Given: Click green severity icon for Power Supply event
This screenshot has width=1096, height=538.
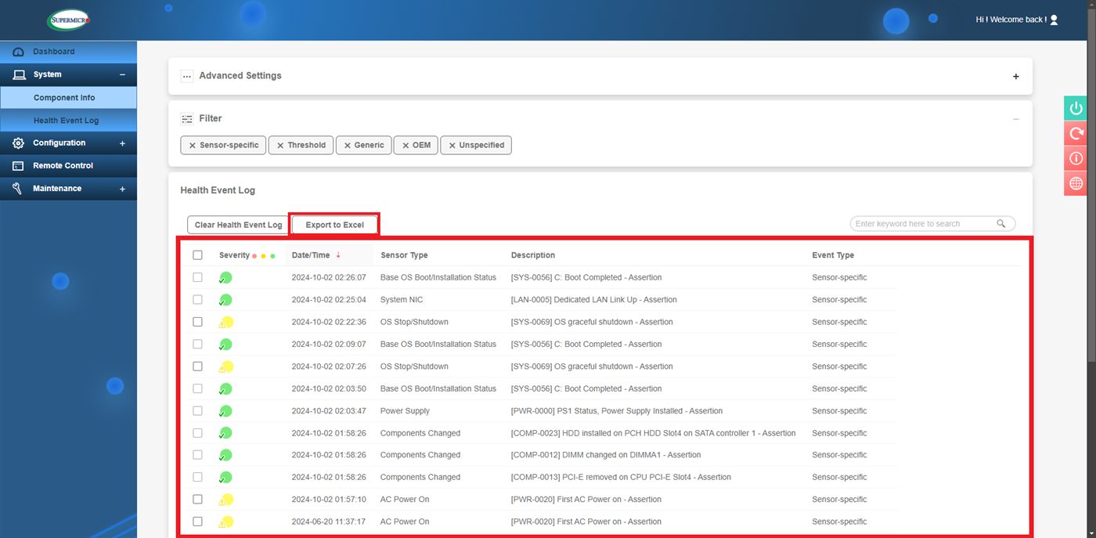Looking at the screenshot, I should [x=225, y=411].
